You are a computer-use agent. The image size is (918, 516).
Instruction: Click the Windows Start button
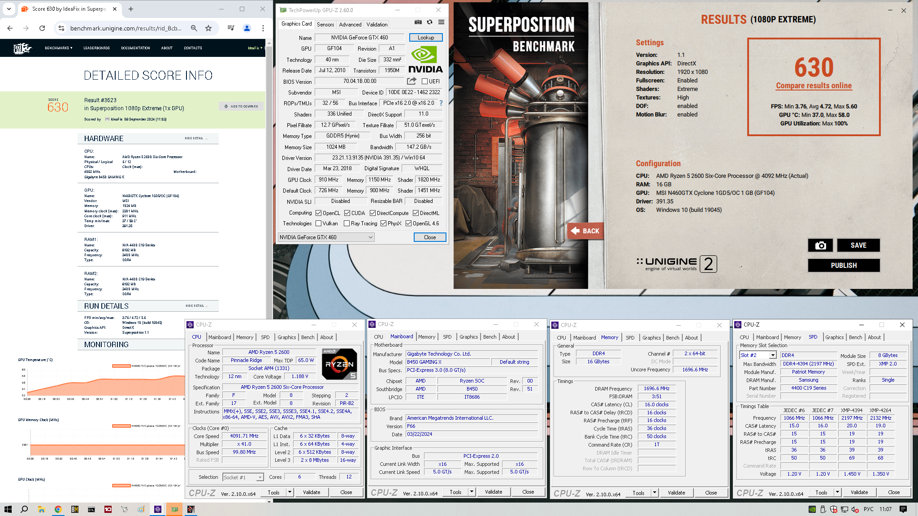tap(8, 509)
